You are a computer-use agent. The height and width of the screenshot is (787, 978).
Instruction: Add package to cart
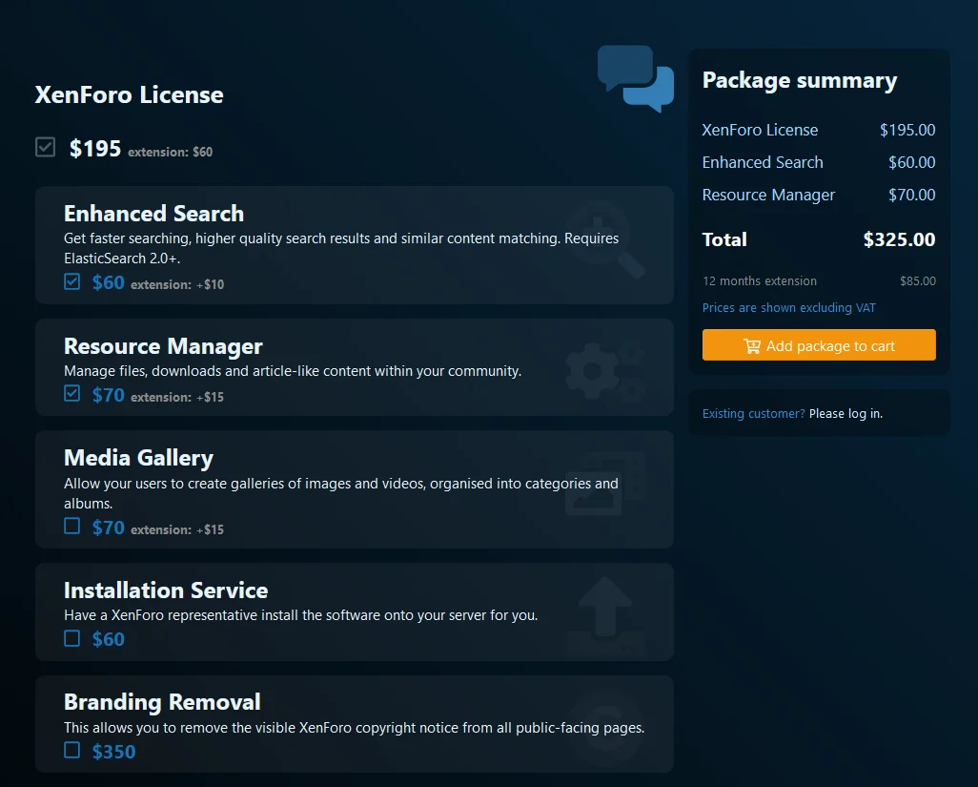[x=818, y=345]
